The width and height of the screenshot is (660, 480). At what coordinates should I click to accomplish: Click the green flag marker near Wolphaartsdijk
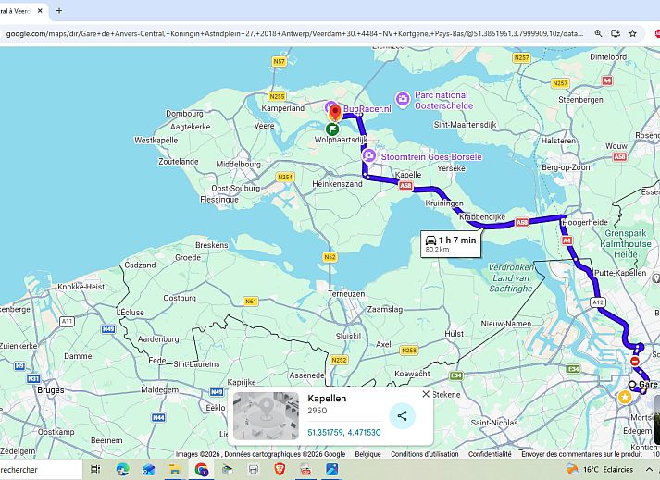click(331, 129)
